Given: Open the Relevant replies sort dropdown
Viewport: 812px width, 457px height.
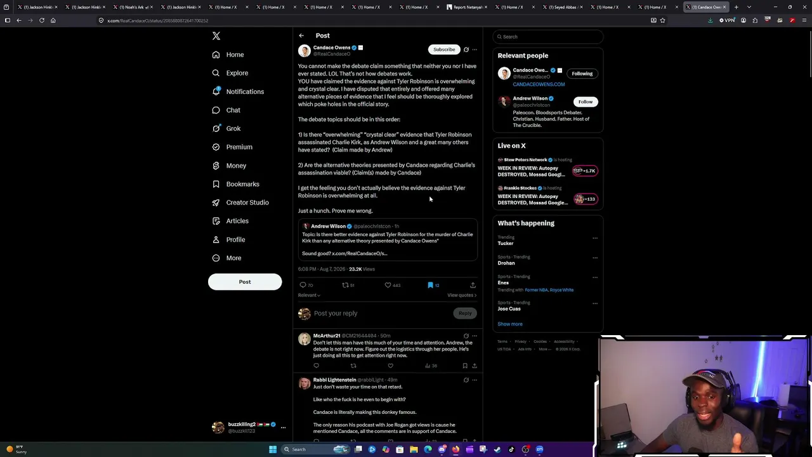Looking at the screenshot, I should pyautogui.click(x=309, y=295).
